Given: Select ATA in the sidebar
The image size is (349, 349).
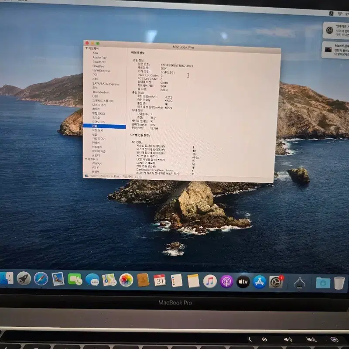Looking at the screenshot, I should point(95,53).
